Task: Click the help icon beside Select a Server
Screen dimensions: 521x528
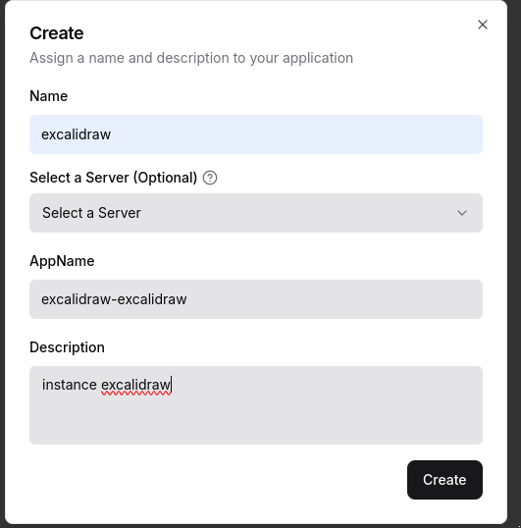Action: coord(210,178)
